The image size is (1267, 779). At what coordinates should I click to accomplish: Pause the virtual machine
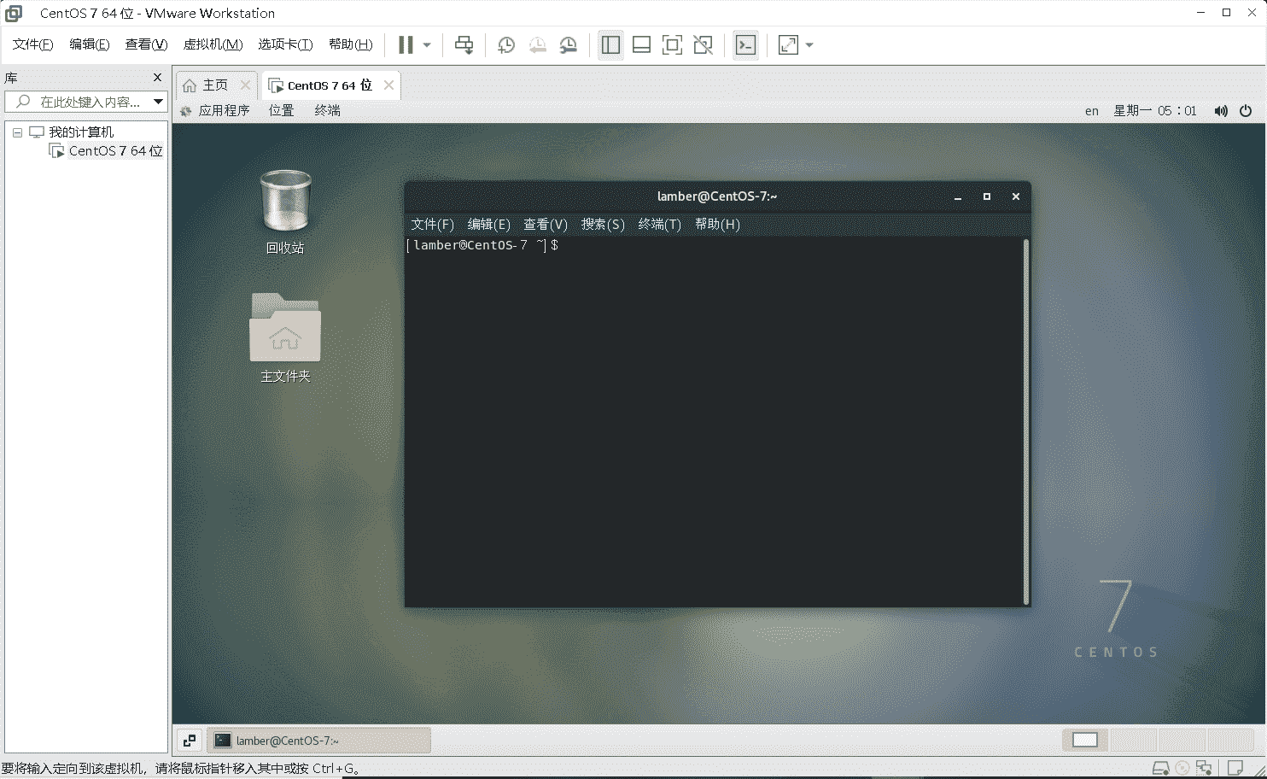tap(406, 45)
